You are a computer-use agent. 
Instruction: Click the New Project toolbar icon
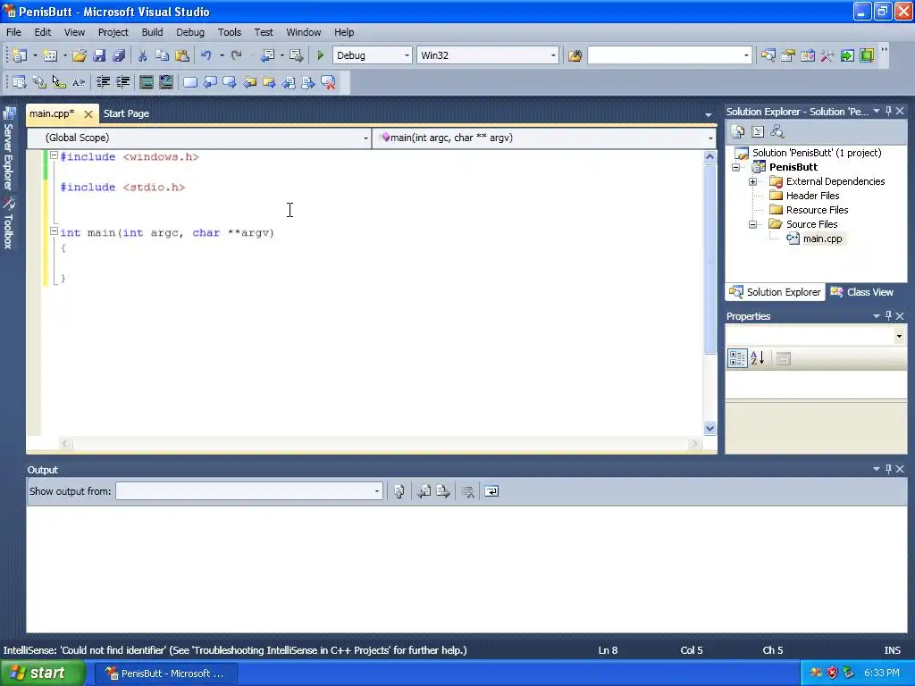click(20, 55)
